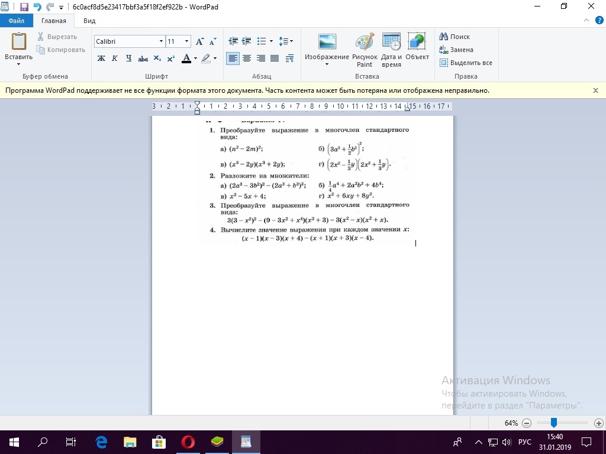Image resolution: width=606 pixels, height=454 pixels.
Task: Expand the Изображение dropdown arrow
Action: 327,64
